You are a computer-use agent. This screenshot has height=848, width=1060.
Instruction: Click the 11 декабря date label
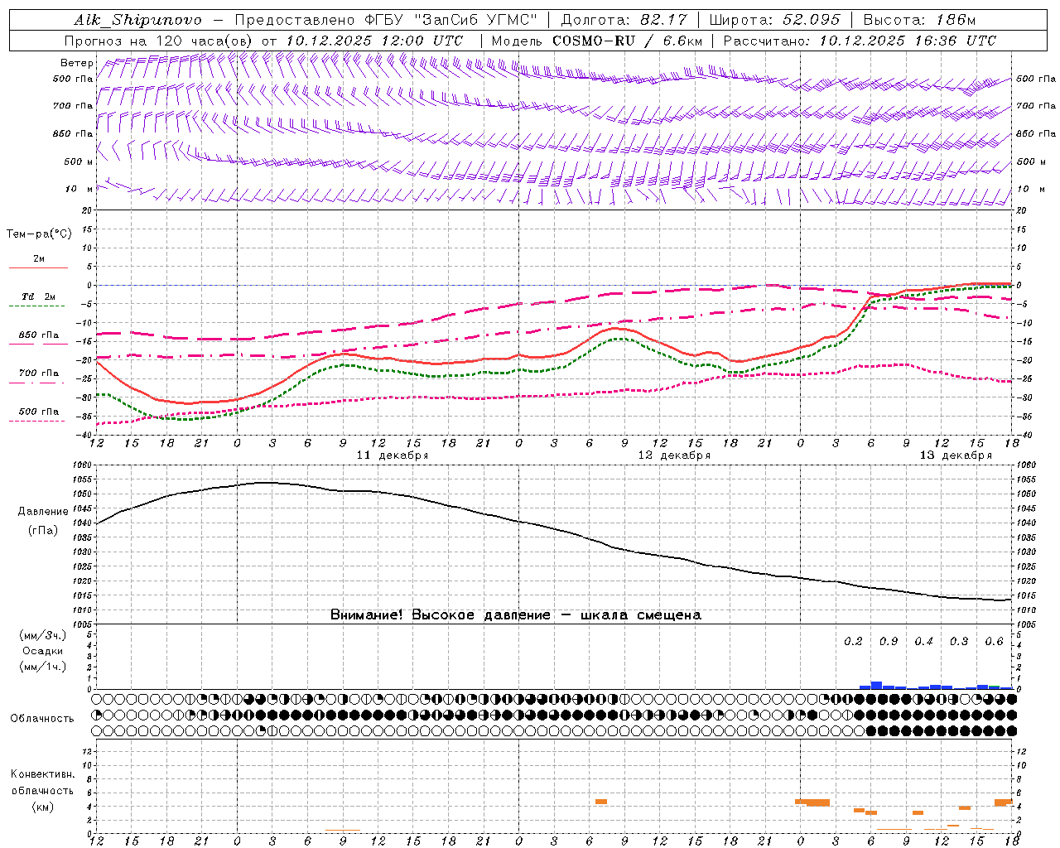tap(393, 455)
